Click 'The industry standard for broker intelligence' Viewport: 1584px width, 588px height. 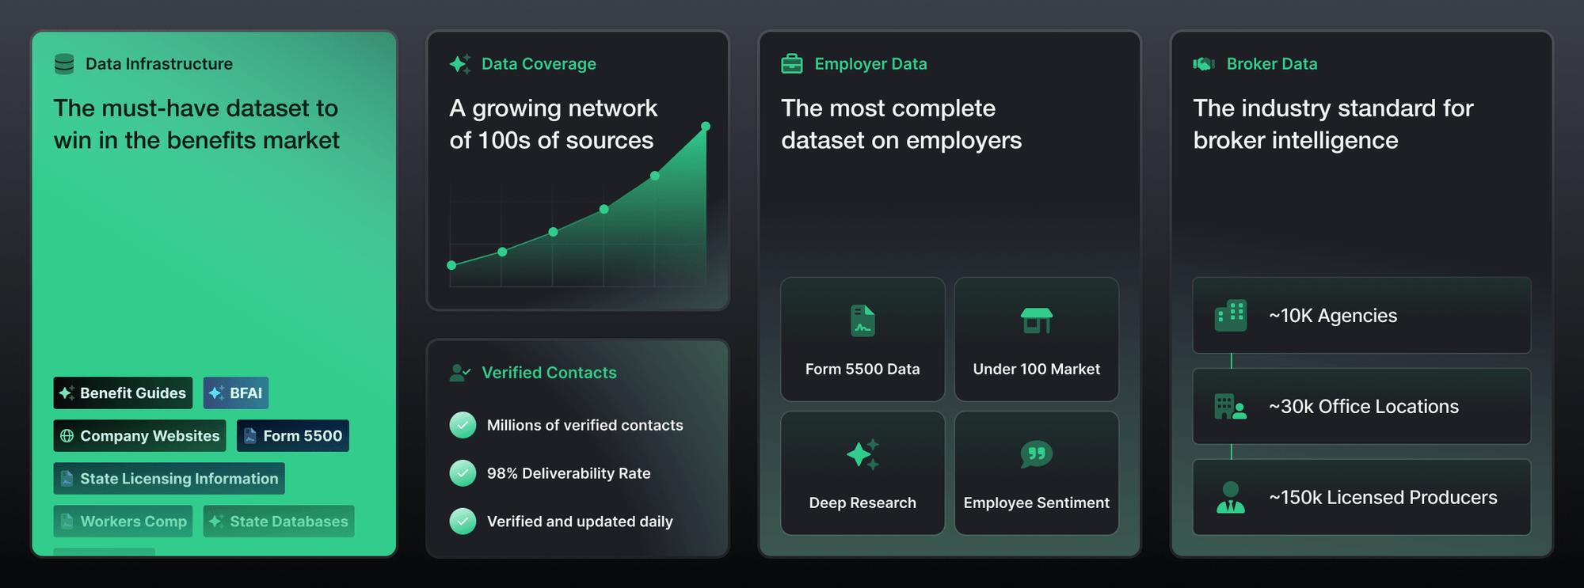[1333, 124]
